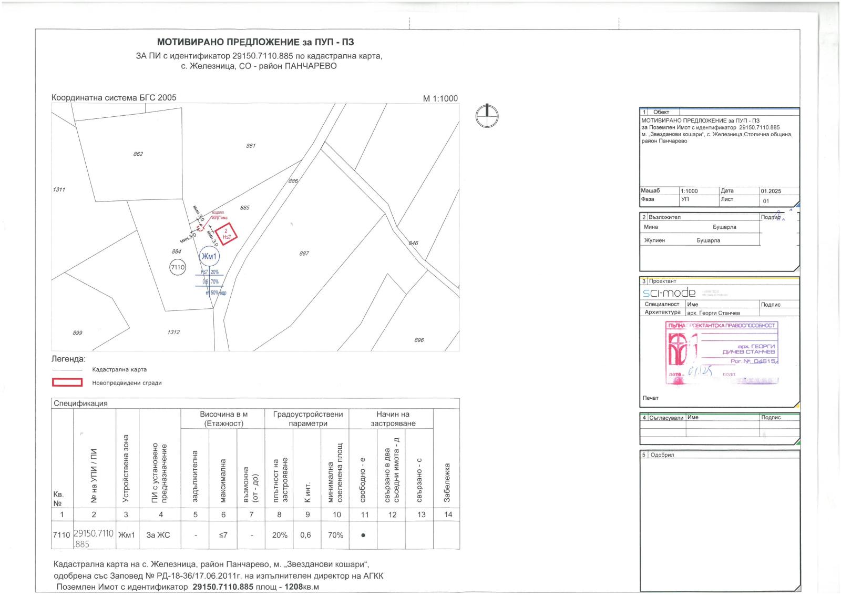Click the '0,6' Кинт table cell
This screenshot has width=841, height=595.
click(x=305, y=535)
